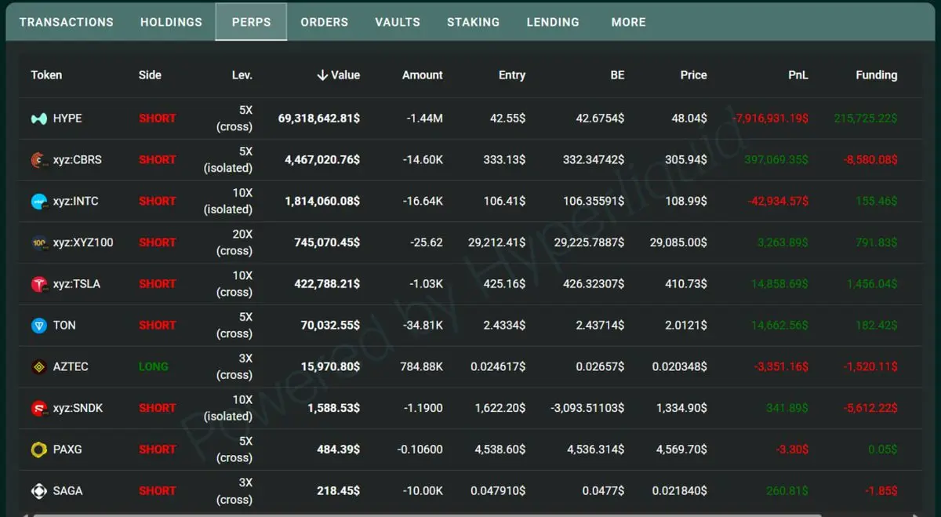This screenshot has height=517, width=941.
Task: Click the xyz:INTC token icon
Action: [x=39, y=202]
